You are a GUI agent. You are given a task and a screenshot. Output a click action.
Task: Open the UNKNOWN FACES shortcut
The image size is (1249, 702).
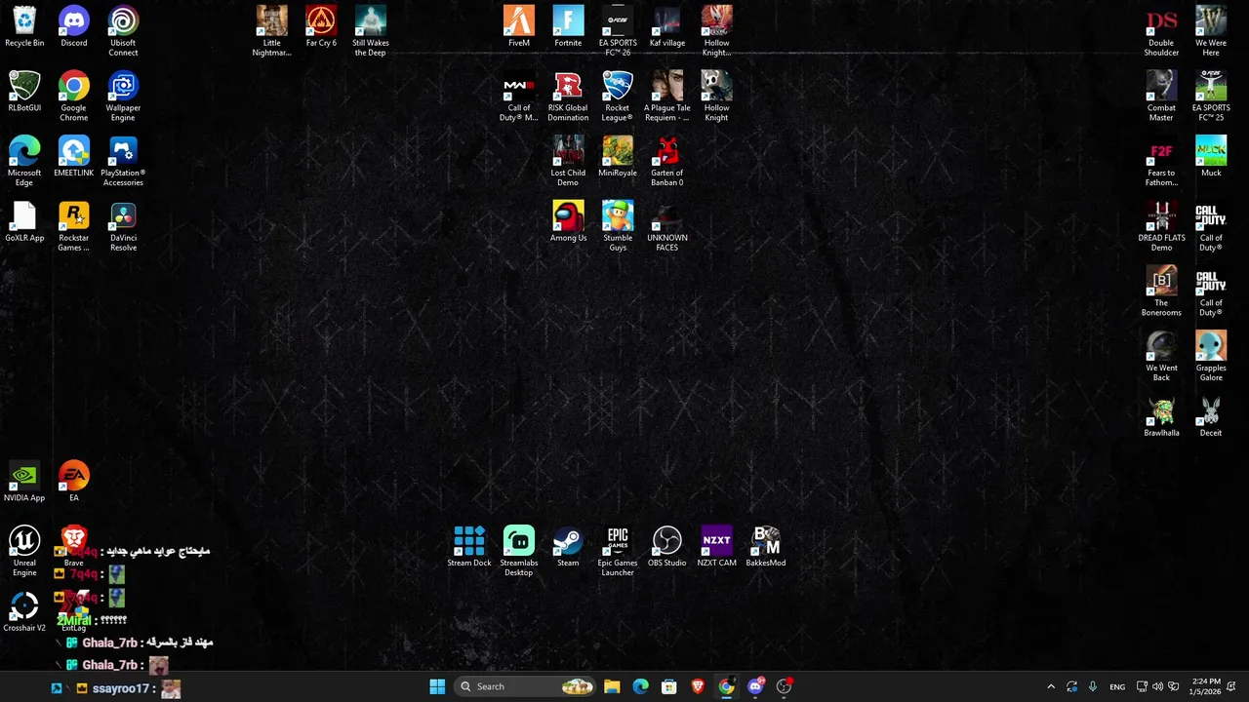667,226
